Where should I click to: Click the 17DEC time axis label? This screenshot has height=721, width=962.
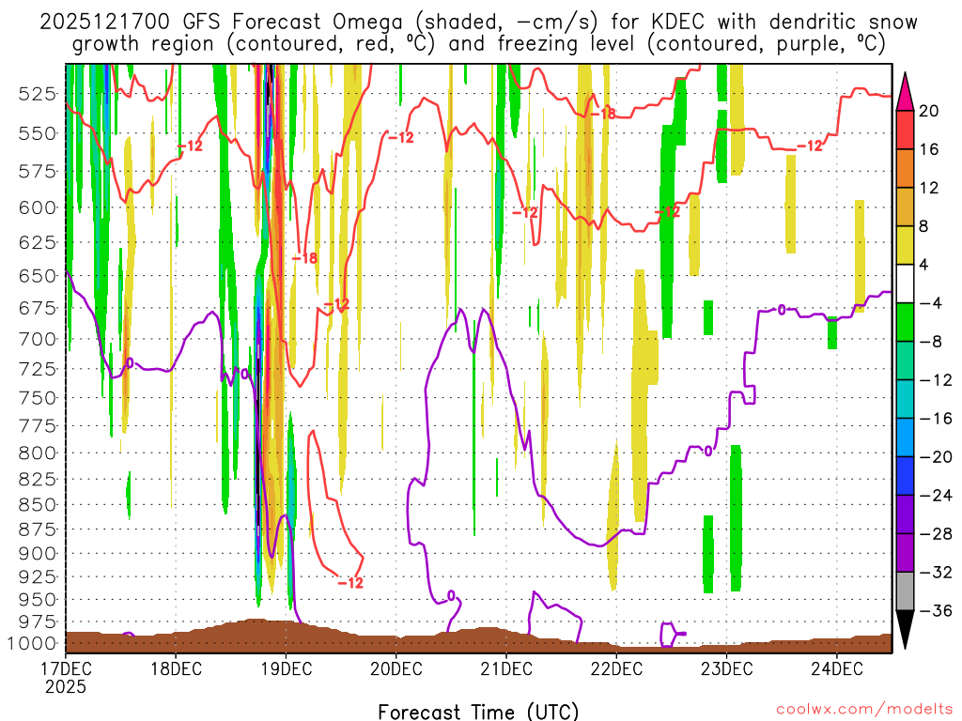[67, 668]
